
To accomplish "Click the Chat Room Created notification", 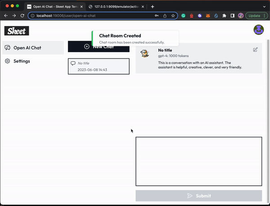I will (135, 38).
